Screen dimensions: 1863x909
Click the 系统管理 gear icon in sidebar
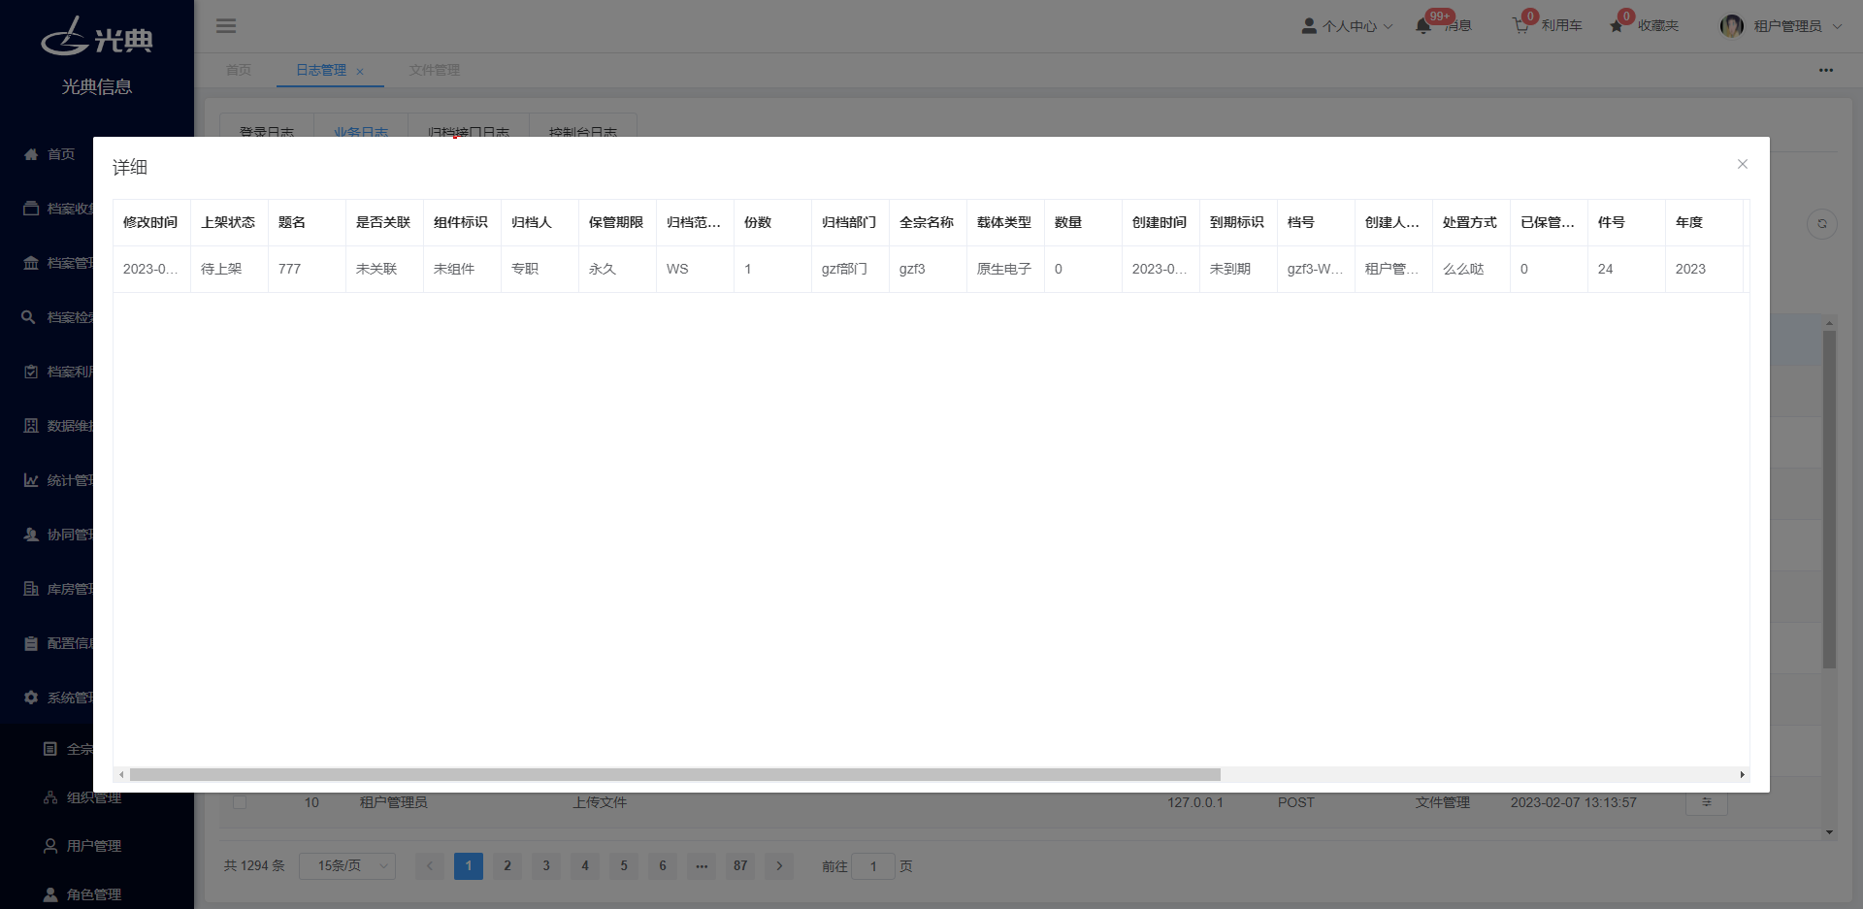tap(31, 698)
